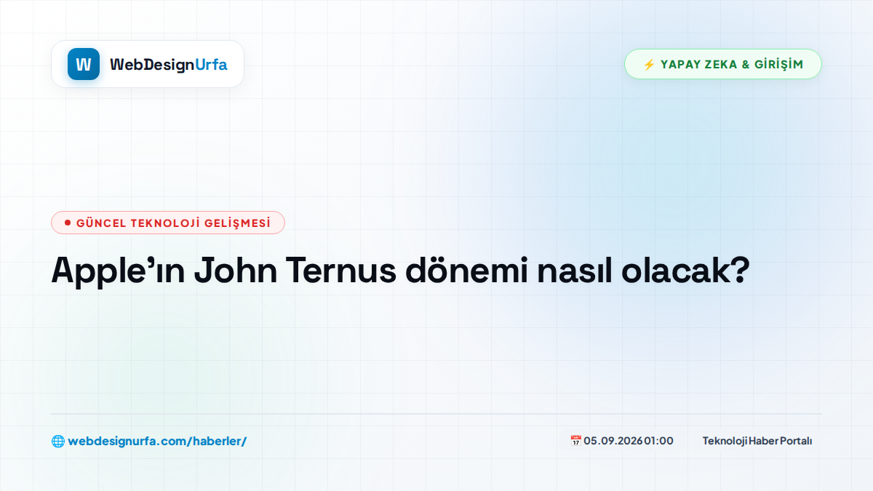Click the lightning bolt icon
873x491 pixels.
click(649, 65)
